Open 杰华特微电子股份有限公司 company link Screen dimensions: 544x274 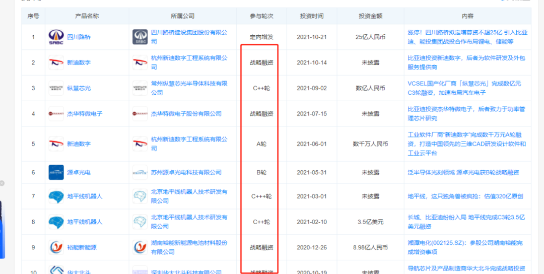click(x=186, y=113)
